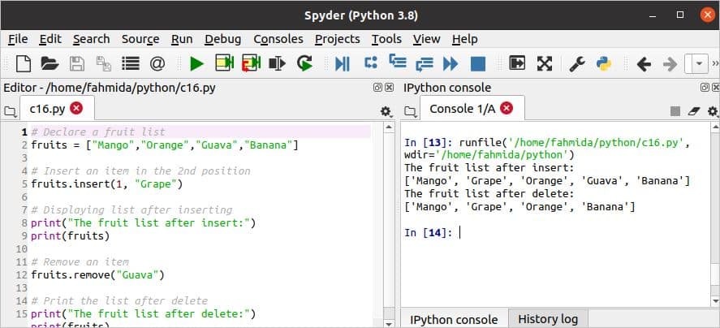Undock the Editor pane

point(377,88)
